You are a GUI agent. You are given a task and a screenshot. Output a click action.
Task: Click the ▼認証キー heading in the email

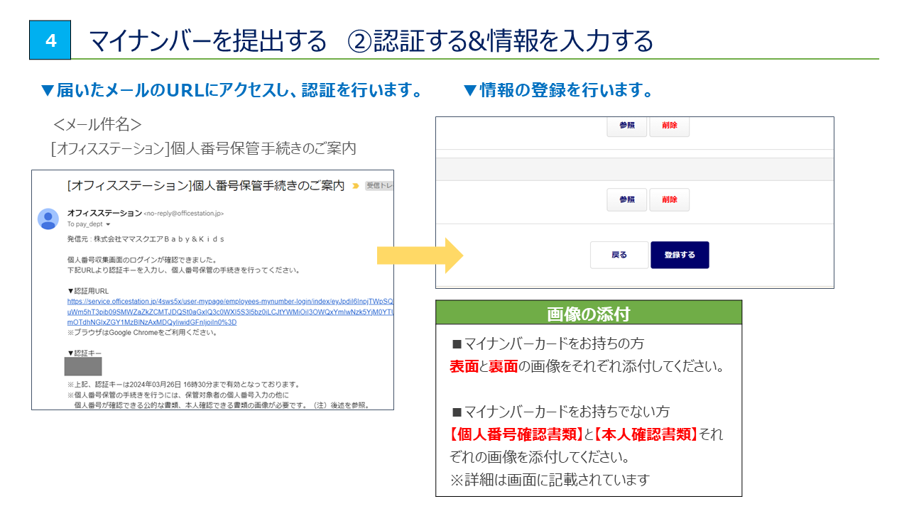click(x=85, y=353)
